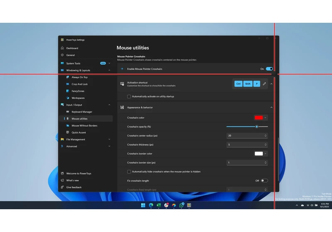The height and width of the screenshot is (232, 332).
Task: Click the System Tools sidebar icon
Action: (62, 63)
